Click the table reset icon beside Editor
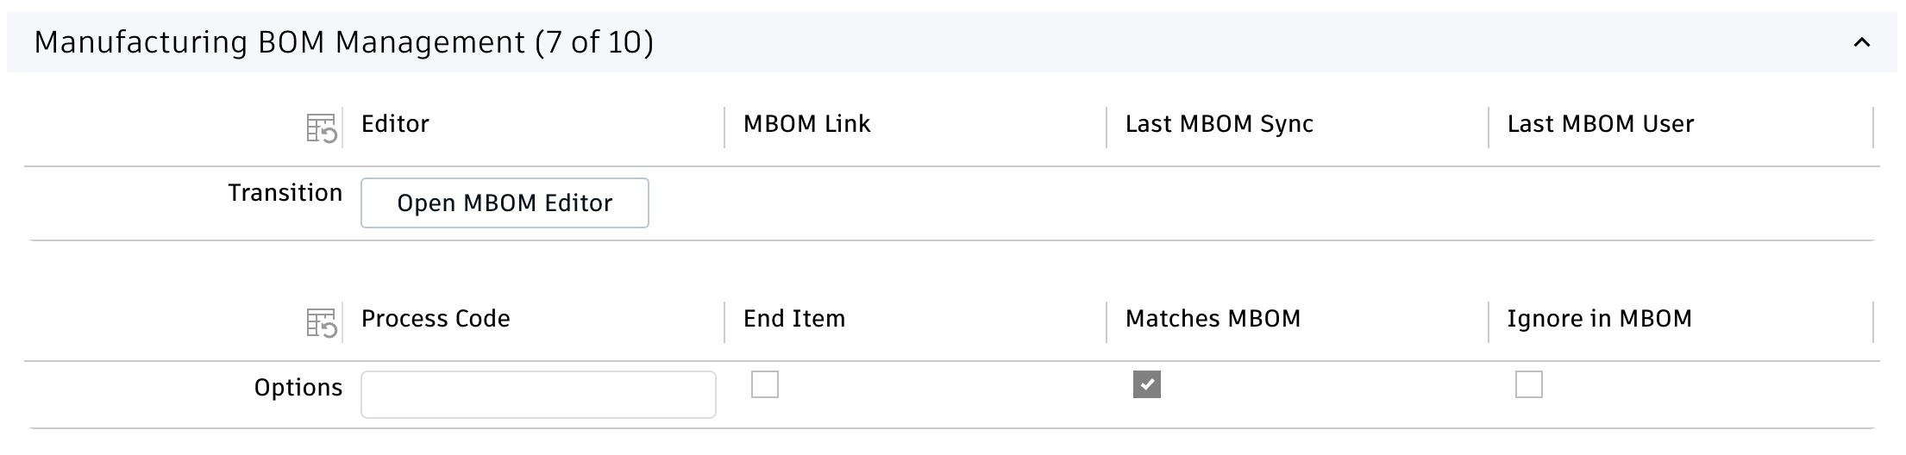 (x=321, y=129)
